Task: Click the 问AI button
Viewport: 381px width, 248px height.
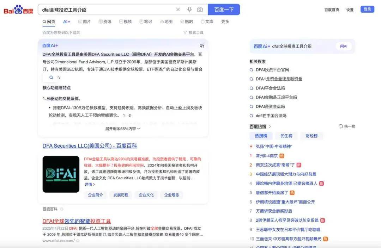Action: click(x=344, y=46)
